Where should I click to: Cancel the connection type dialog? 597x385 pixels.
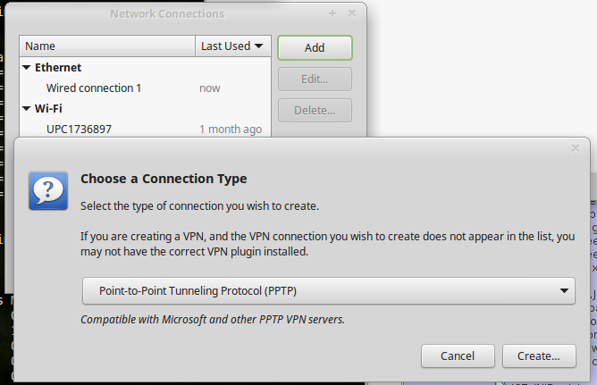pyautogui.click(x=458, y=356)
